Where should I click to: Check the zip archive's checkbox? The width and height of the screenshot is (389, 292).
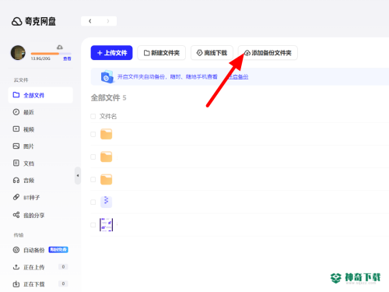point(93,202)
